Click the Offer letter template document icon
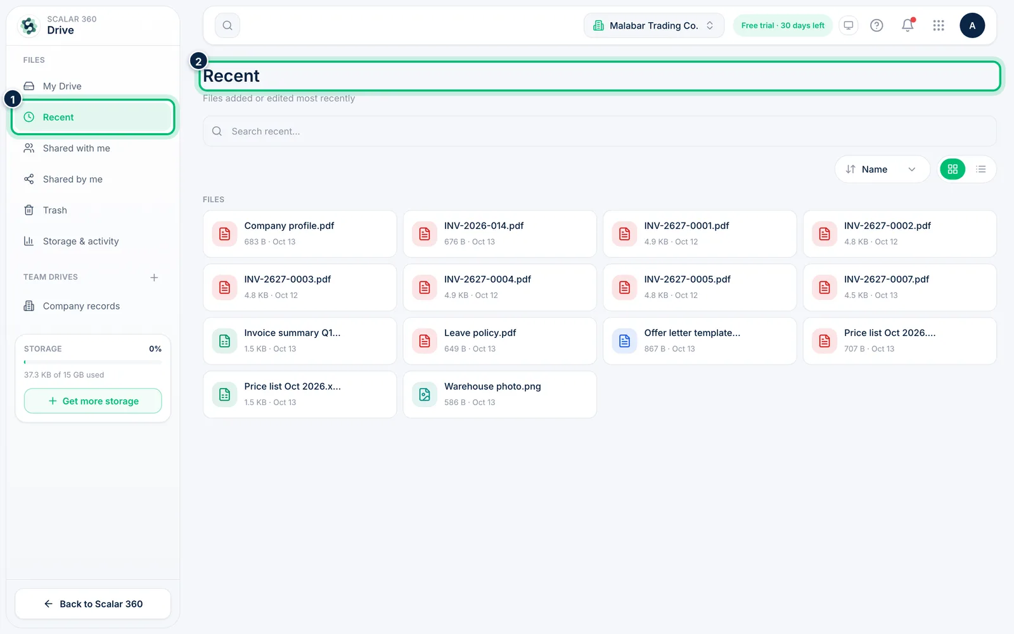1014x634 pixels. tap(624, 341)
